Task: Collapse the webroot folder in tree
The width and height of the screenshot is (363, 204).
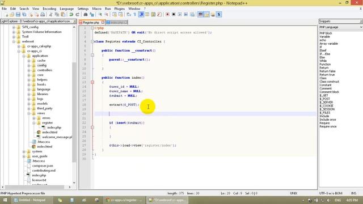Action: tap(14, 41)
